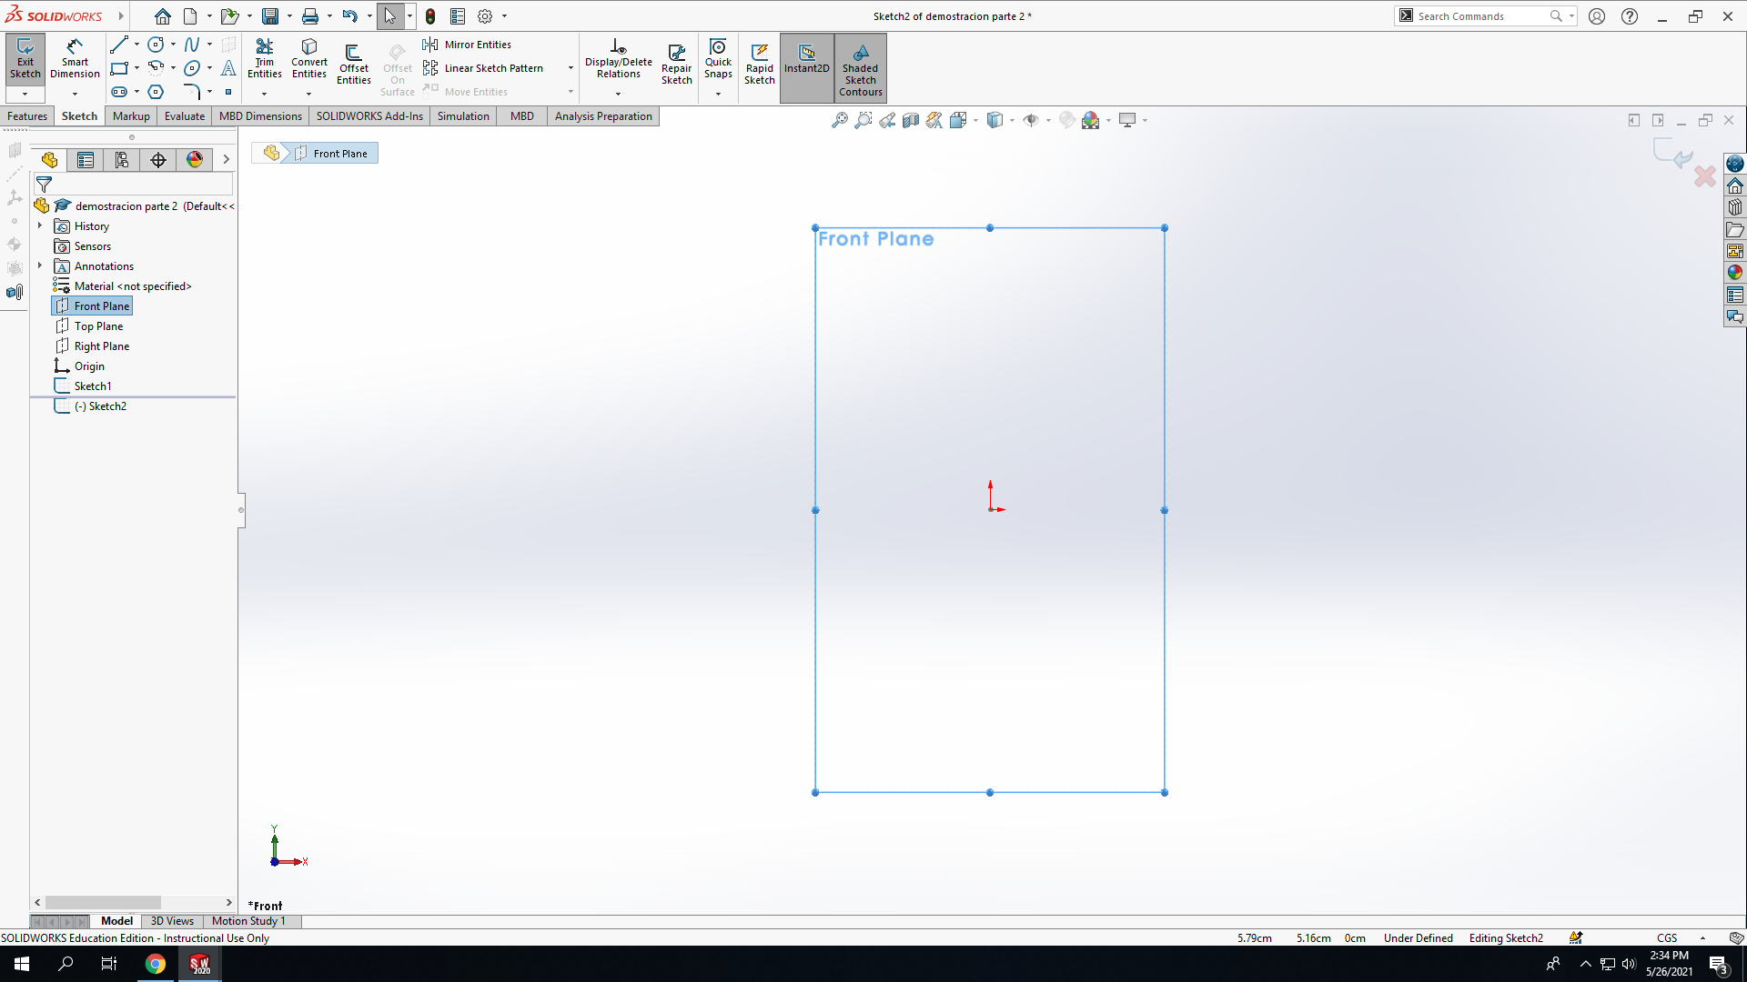Select the Line sketch tool
1747x982 pixels.
point(119,45)
